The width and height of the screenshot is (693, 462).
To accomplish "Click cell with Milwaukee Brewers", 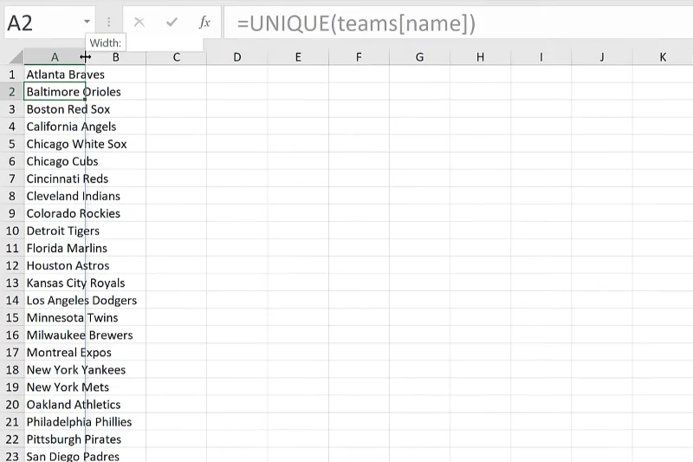I will pyautogui.click(x=55, y=335).
